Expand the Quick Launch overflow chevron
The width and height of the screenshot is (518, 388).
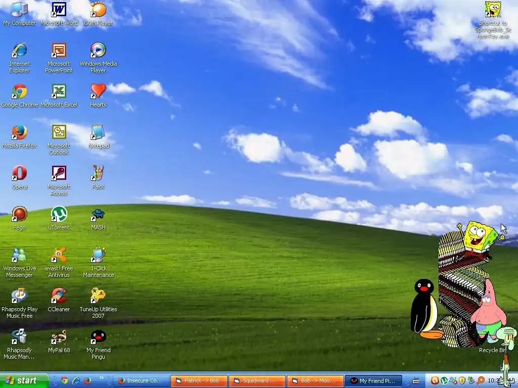click(x=101, y=378)
